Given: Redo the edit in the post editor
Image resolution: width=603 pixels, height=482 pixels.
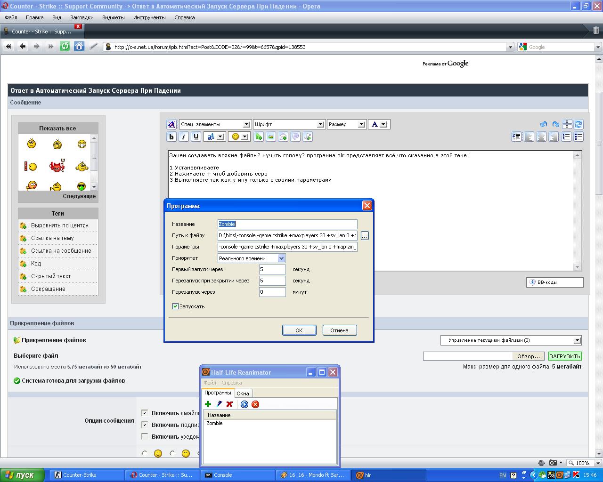Looking at the screenshot, I should (x=555, y=124).
